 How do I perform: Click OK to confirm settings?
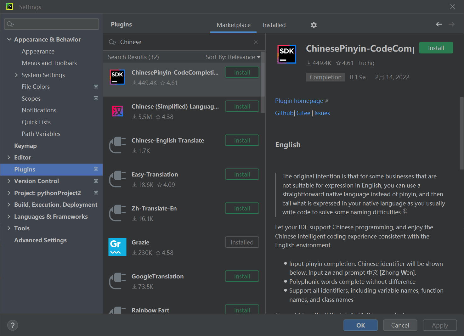pos(360,325)
